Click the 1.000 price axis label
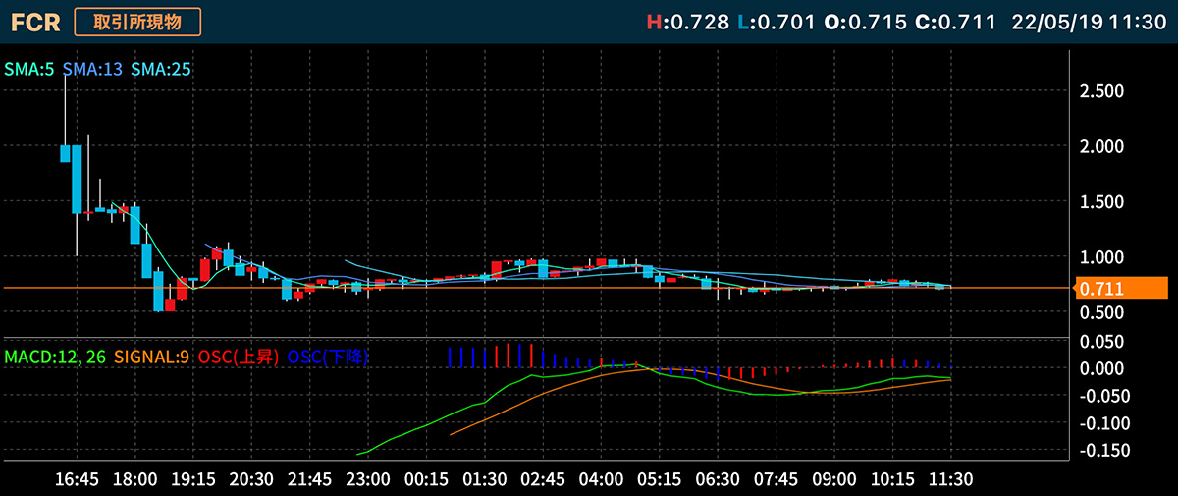 (1100, 256)
